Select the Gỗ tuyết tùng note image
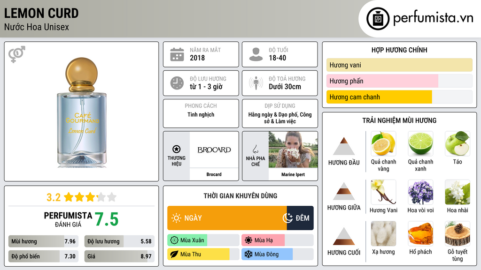The height and width of the screenshot is (270, 481). pos(458,233)
